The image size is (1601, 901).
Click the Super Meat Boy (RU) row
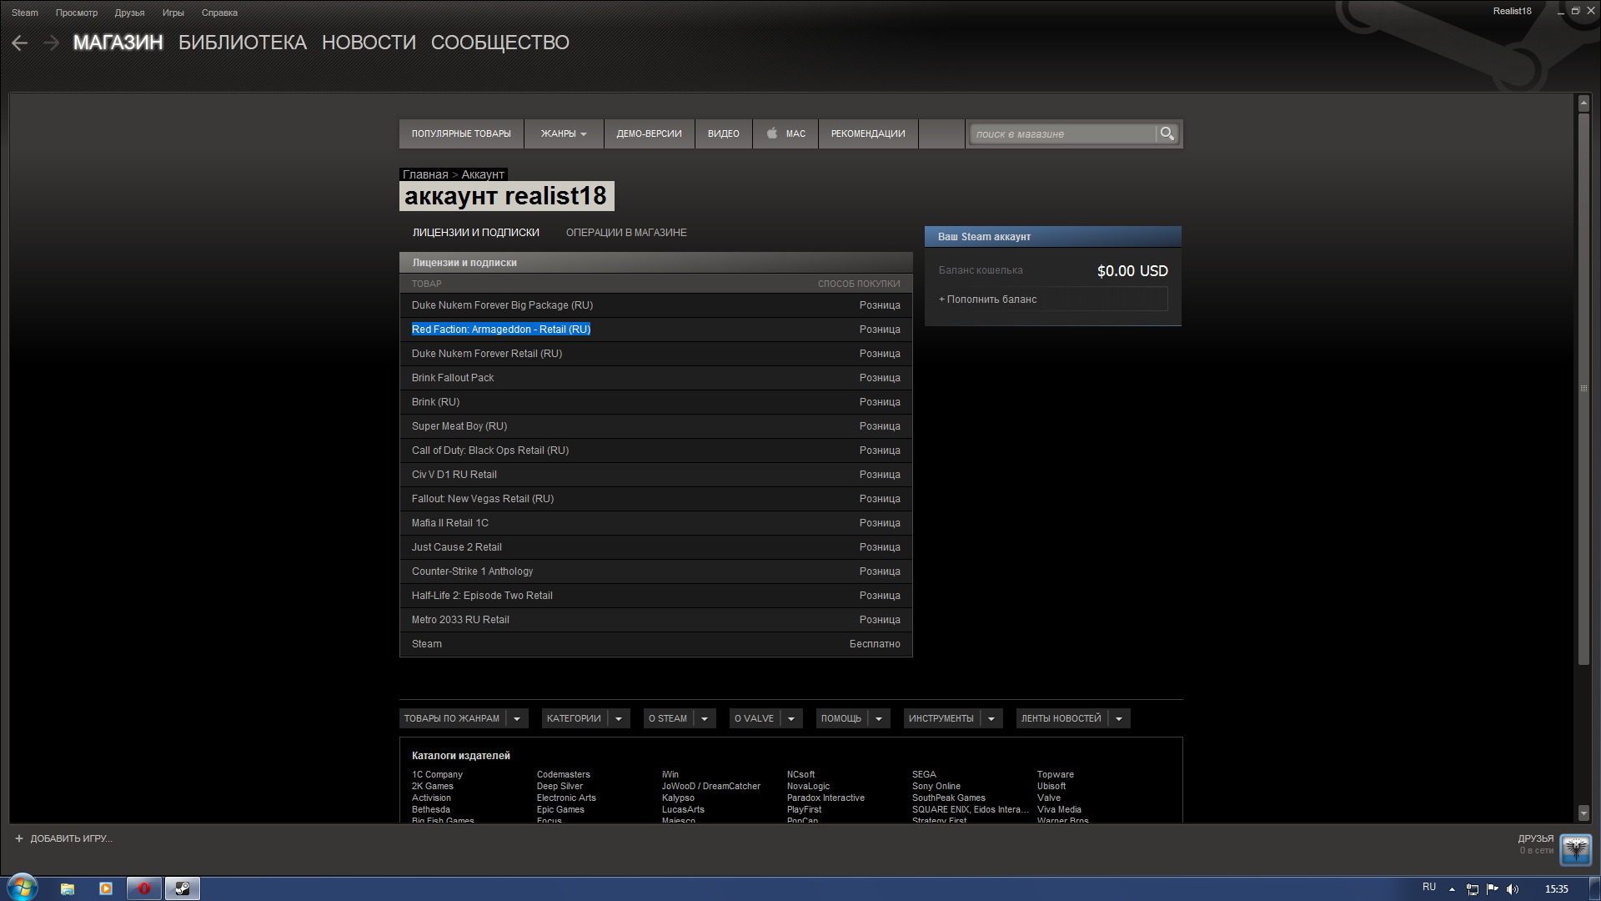(x=656, y=426)
